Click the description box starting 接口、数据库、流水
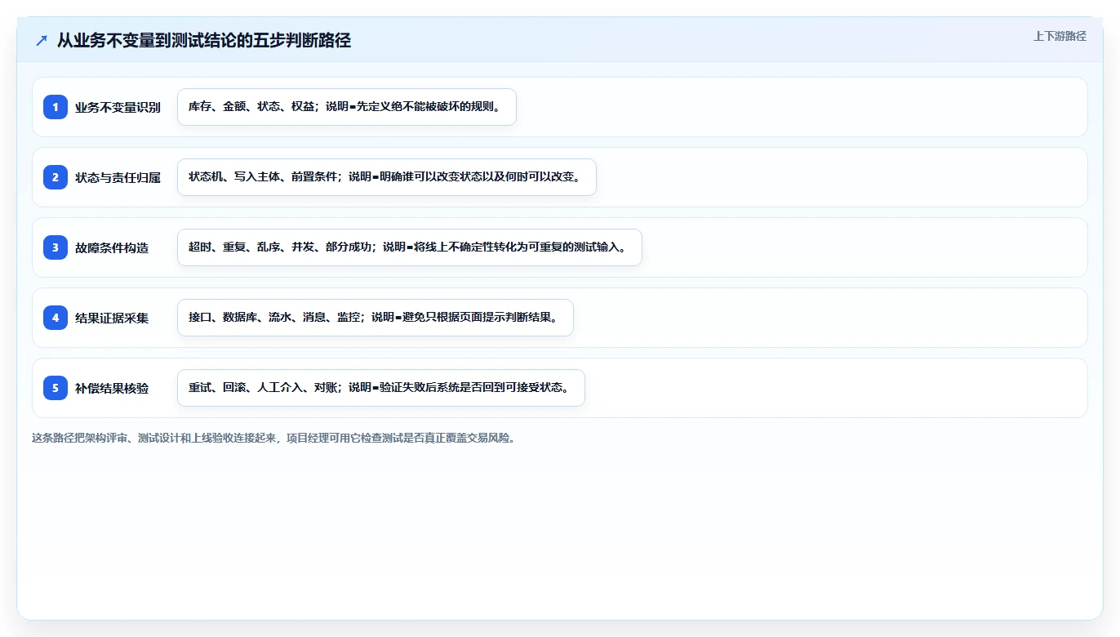 376,318
